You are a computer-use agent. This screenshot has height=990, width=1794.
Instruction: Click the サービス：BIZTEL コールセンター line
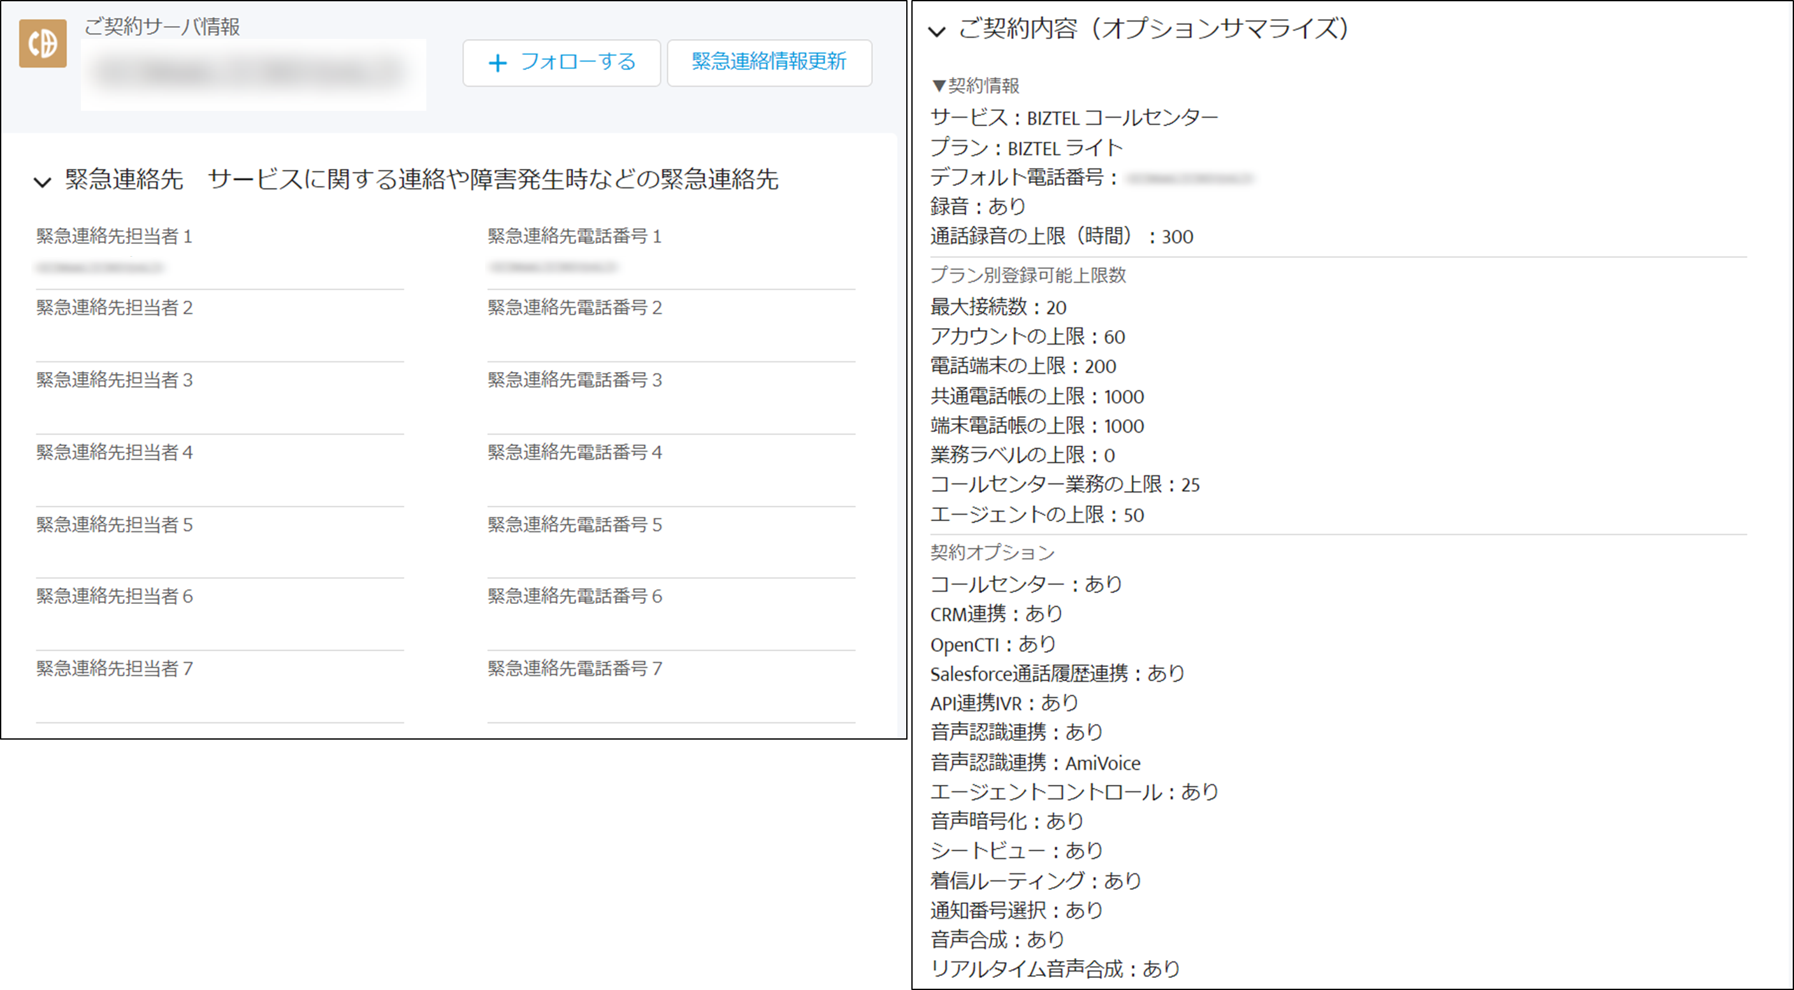[x=1074, y=118]
